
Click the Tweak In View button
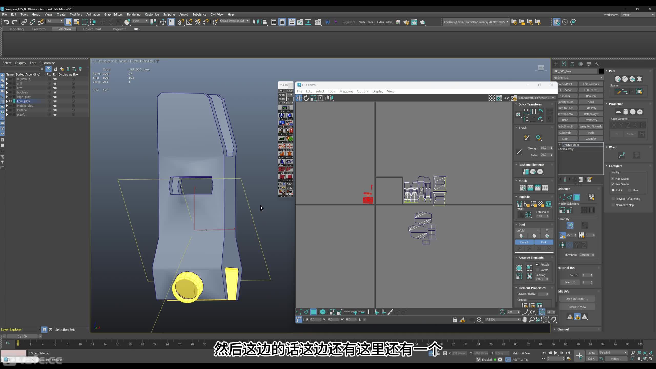tap(577, 307)
